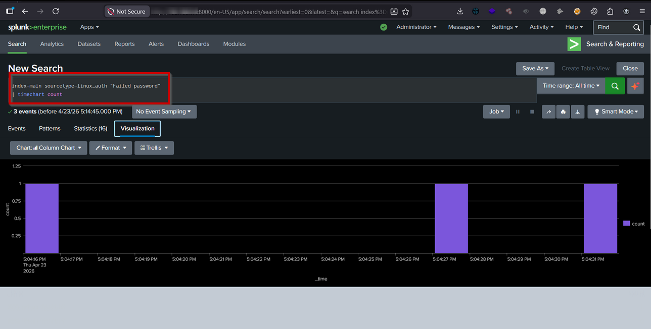The image size is (651, 329).
Task: Print the search results
Action: click(x=563, y=112)
